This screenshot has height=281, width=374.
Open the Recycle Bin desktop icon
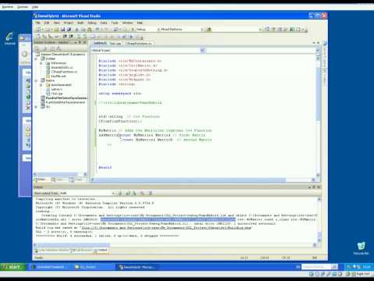click(361, 248)
